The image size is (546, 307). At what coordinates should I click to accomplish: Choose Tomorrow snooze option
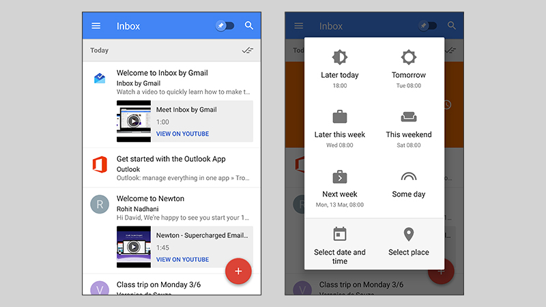(408, 69)
